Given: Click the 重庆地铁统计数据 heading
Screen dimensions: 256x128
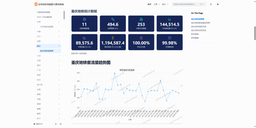Looking at the screenshot, I should coord(84,11).
